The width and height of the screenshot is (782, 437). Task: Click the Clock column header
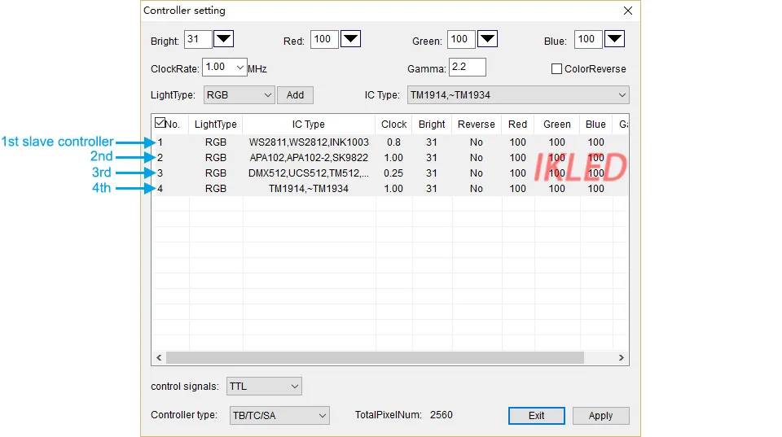[394, 124]
